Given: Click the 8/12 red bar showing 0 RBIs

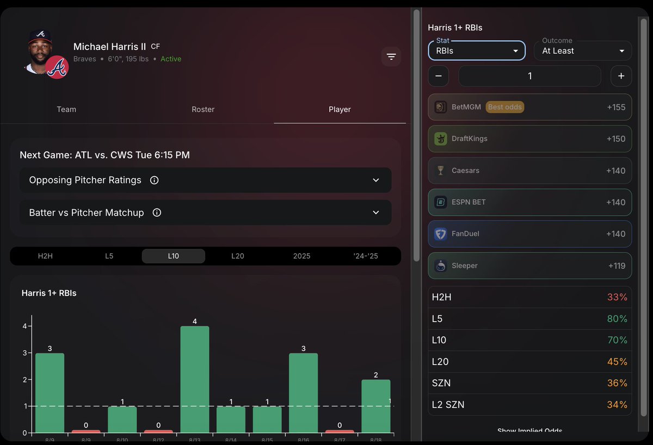Looking at the screenshot, I should point(158,431).
